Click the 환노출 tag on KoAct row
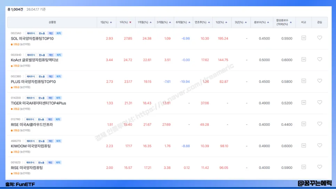336x189 pixels. point(42,55)
